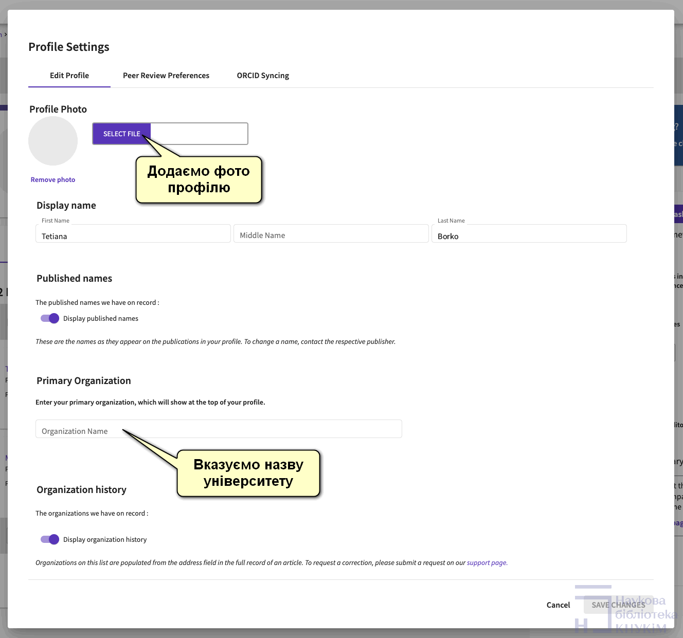The width and height of the screenshot is (683, 638).
Task: Open the support page link
Action: (487, 563)
